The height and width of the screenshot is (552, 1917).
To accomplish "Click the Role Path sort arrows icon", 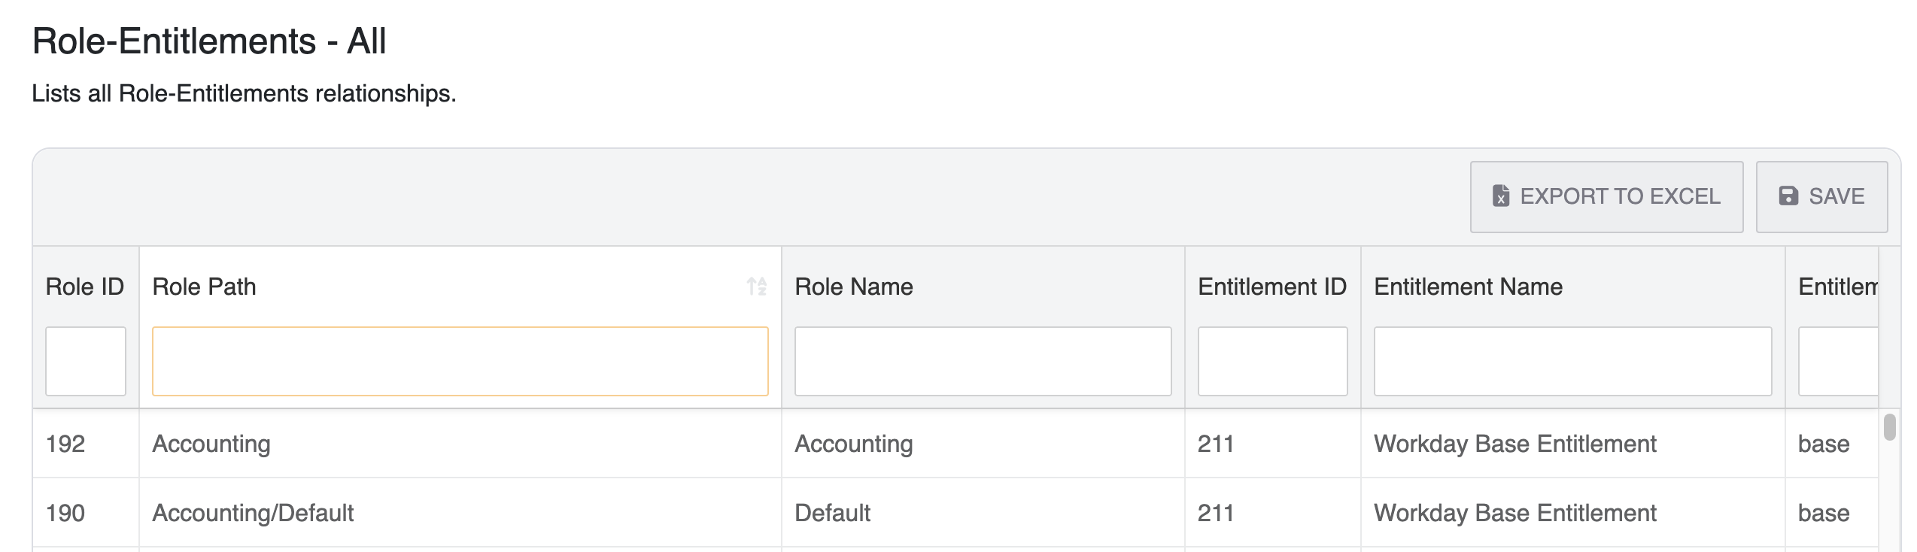I will pos(756,287).
